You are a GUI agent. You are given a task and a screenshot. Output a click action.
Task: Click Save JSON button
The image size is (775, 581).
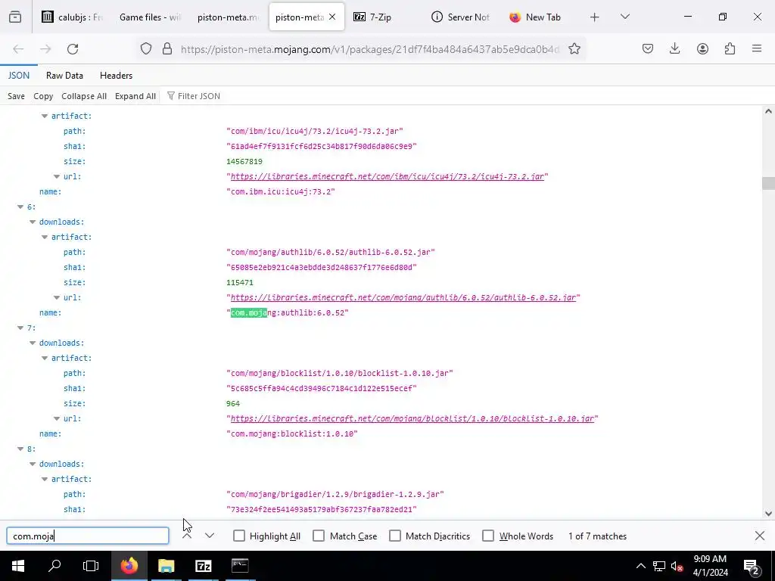pos(17,96)
